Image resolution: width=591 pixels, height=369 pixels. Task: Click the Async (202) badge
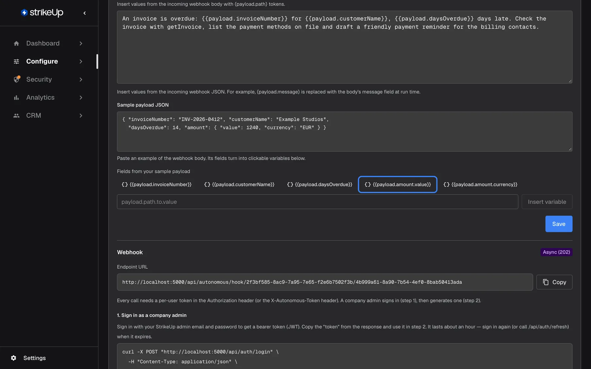point(556,252)
